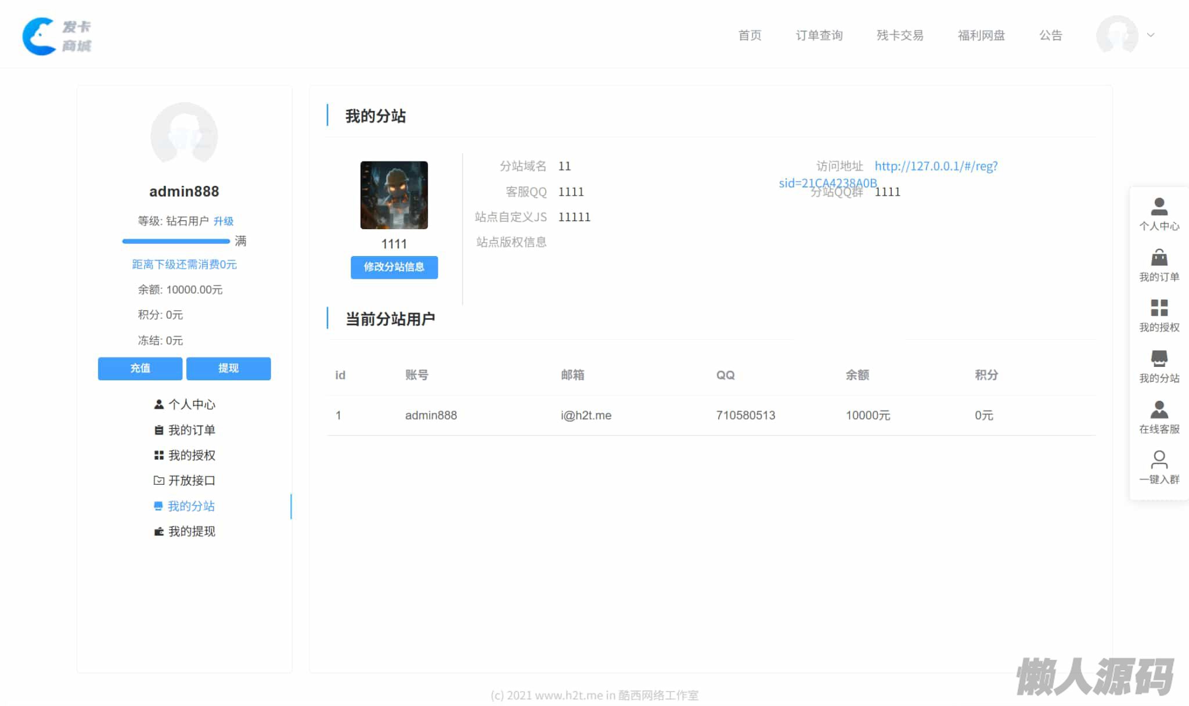This screenshot has width=1189, height=706.
Task: Open the http://127.0.0.1 registration link
Action: [935, 167]
